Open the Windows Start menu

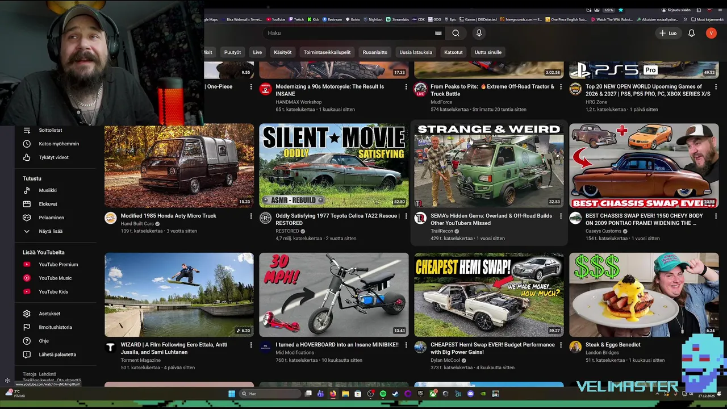click(x=232, y=394)
